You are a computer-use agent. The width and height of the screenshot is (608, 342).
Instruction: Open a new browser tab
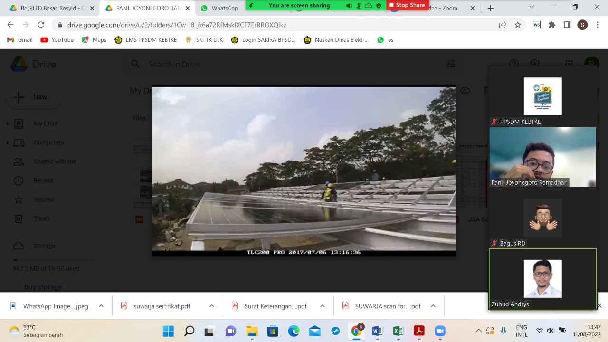(x=491, y=8)
